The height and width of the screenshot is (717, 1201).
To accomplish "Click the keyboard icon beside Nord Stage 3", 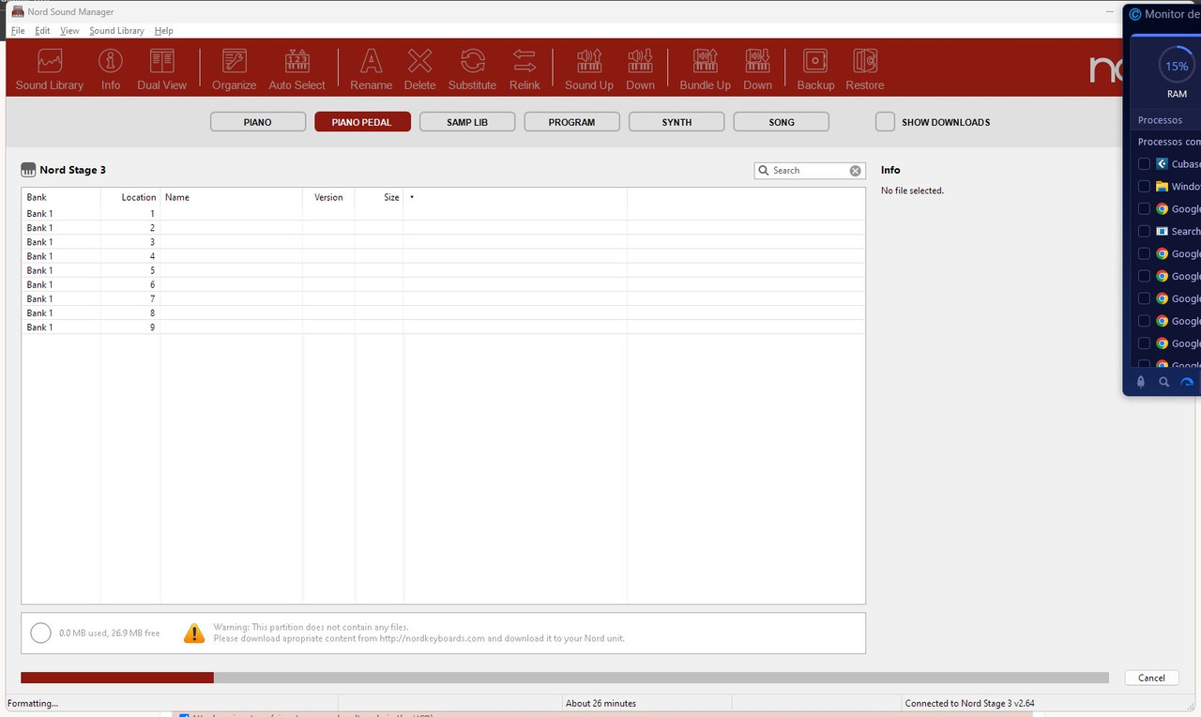I will pyautogui.click(x=28, y=170).
